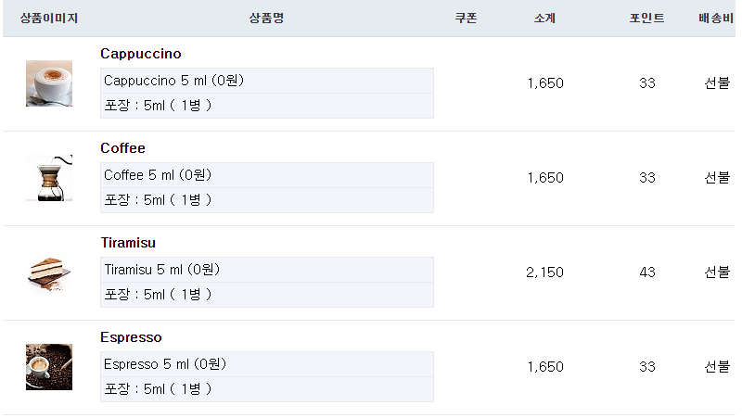The height and width of the screenshot is (418, 742).
Task: Select the 'Coffee 5 ml (0원)' option row
Action: 267,175
